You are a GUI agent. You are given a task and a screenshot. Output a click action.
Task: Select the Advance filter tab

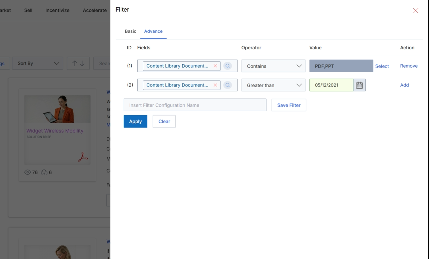tap(153, 31)
